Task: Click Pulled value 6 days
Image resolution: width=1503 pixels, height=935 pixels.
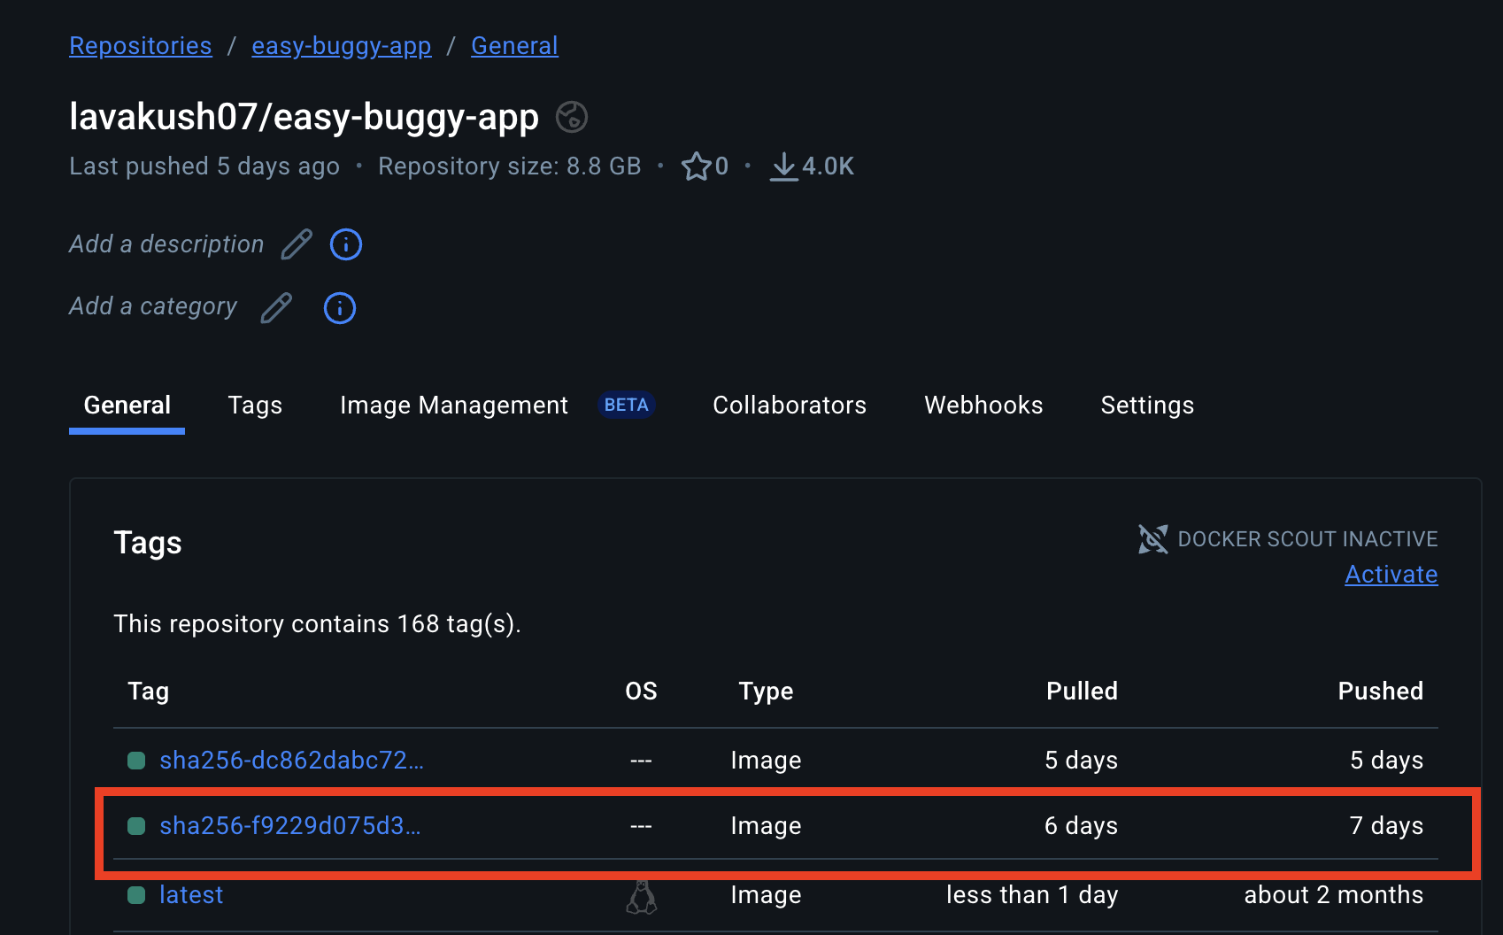Action: (x=1081, y=826)
